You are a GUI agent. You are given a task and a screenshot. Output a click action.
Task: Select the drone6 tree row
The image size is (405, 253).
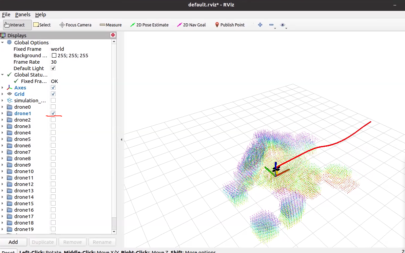coord(56,145)
